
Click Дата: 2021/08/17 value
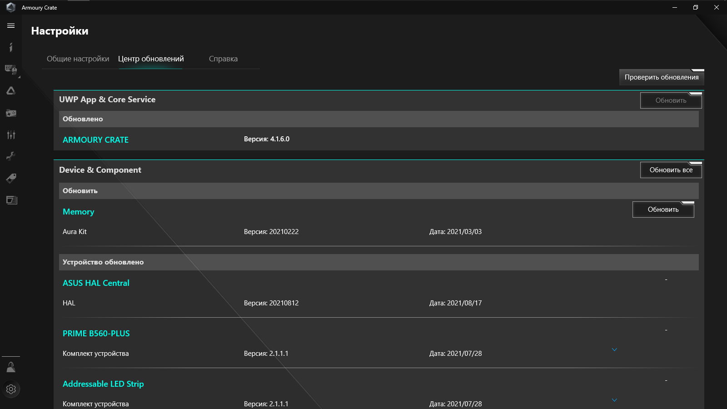tap(455, 303)
